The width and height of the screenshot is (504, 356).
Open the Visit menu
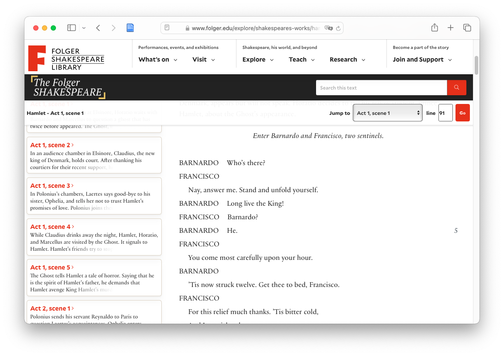[203, 59]
